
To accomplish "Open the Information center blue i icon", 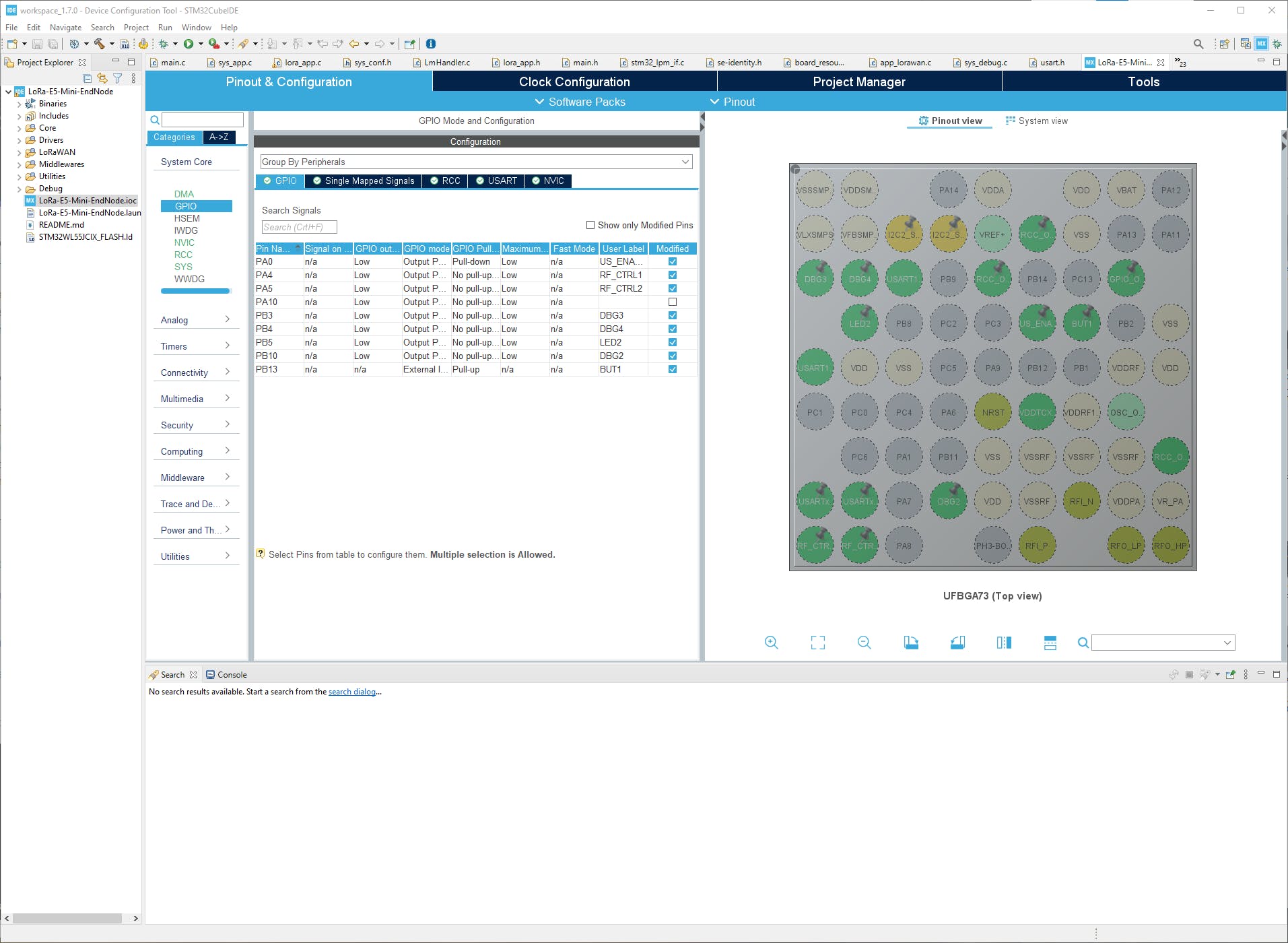I will tap(431, 44).
